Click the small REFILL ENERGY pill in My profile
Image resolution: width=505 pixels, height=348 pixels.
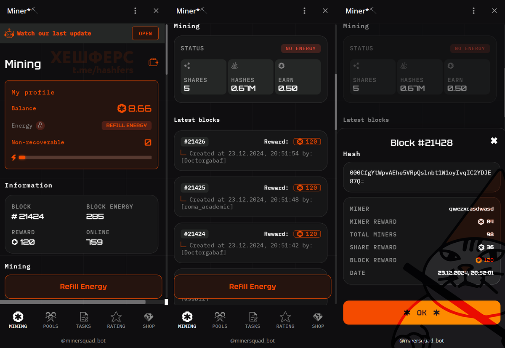pyautogui.click(x=126, y=126)
